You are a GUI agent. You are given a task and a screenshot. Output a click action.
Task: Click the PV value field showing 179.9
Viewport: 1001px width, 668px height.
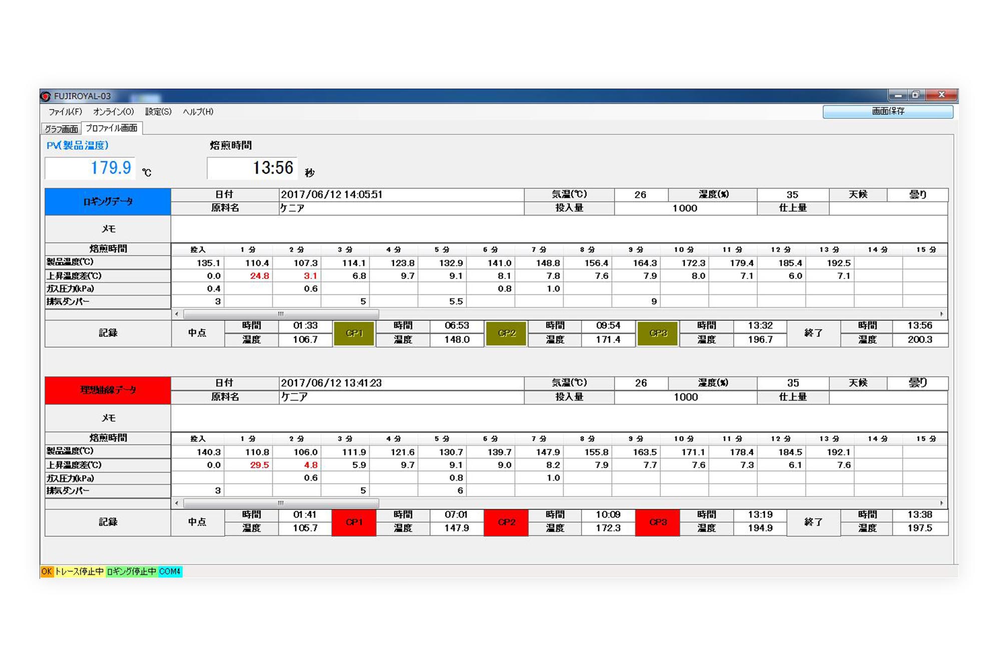(x=90, y=168)
